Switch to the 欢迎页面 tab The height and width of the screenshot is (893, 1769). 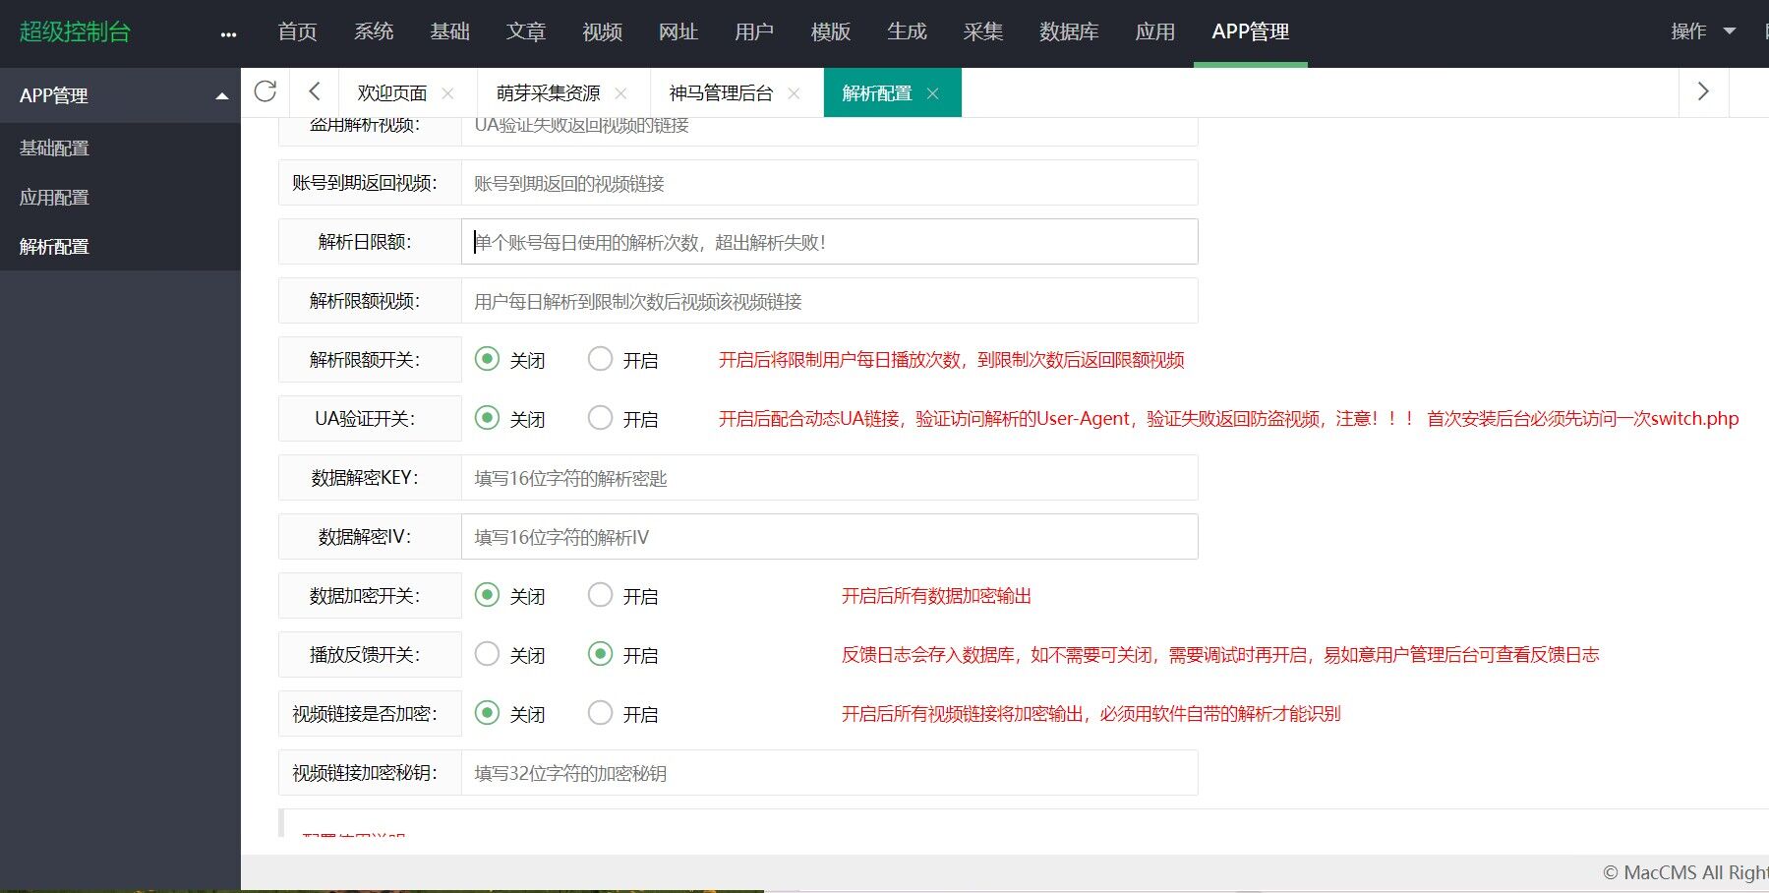point(391,93)
